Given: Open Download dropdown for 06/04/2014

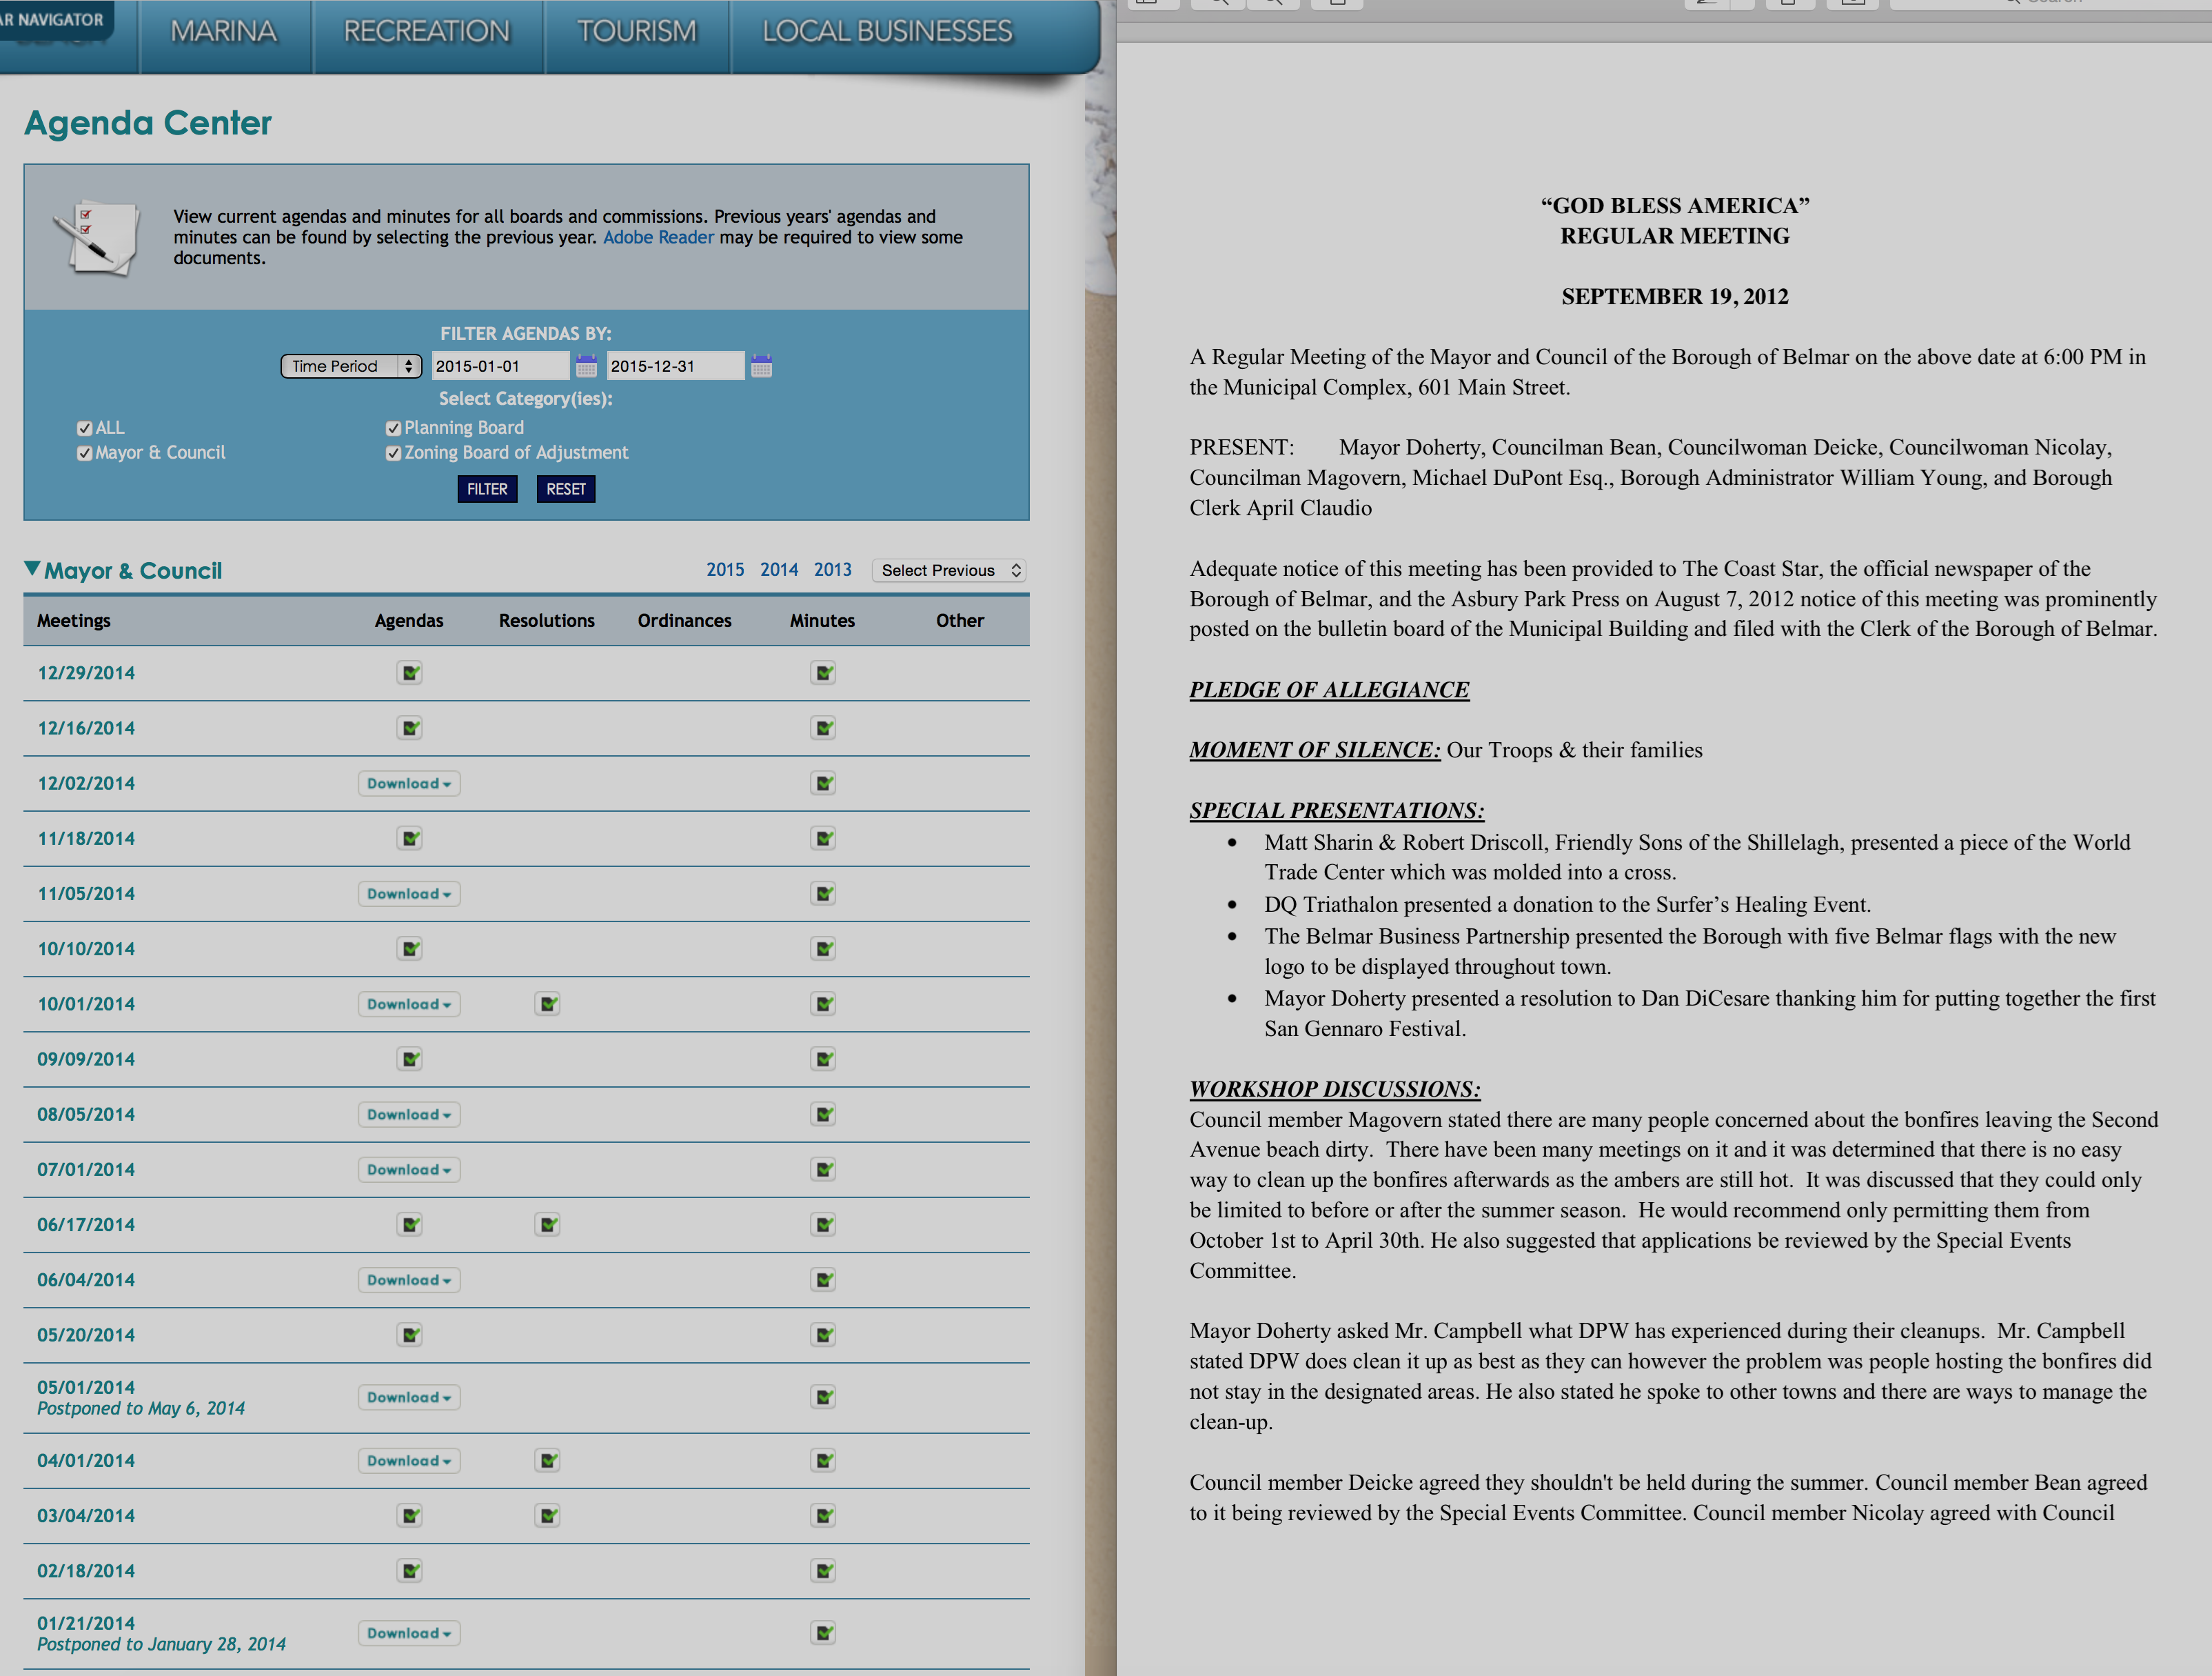Looking at the screenshot, I should [x=409, y=1280].
